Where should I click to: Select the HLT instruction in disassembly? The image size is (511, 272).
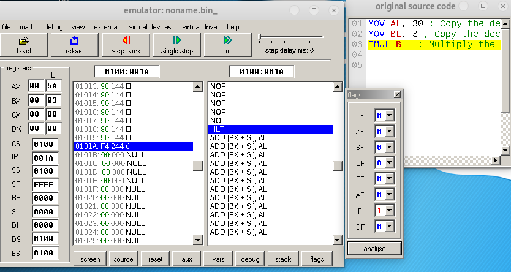point(270,130)
